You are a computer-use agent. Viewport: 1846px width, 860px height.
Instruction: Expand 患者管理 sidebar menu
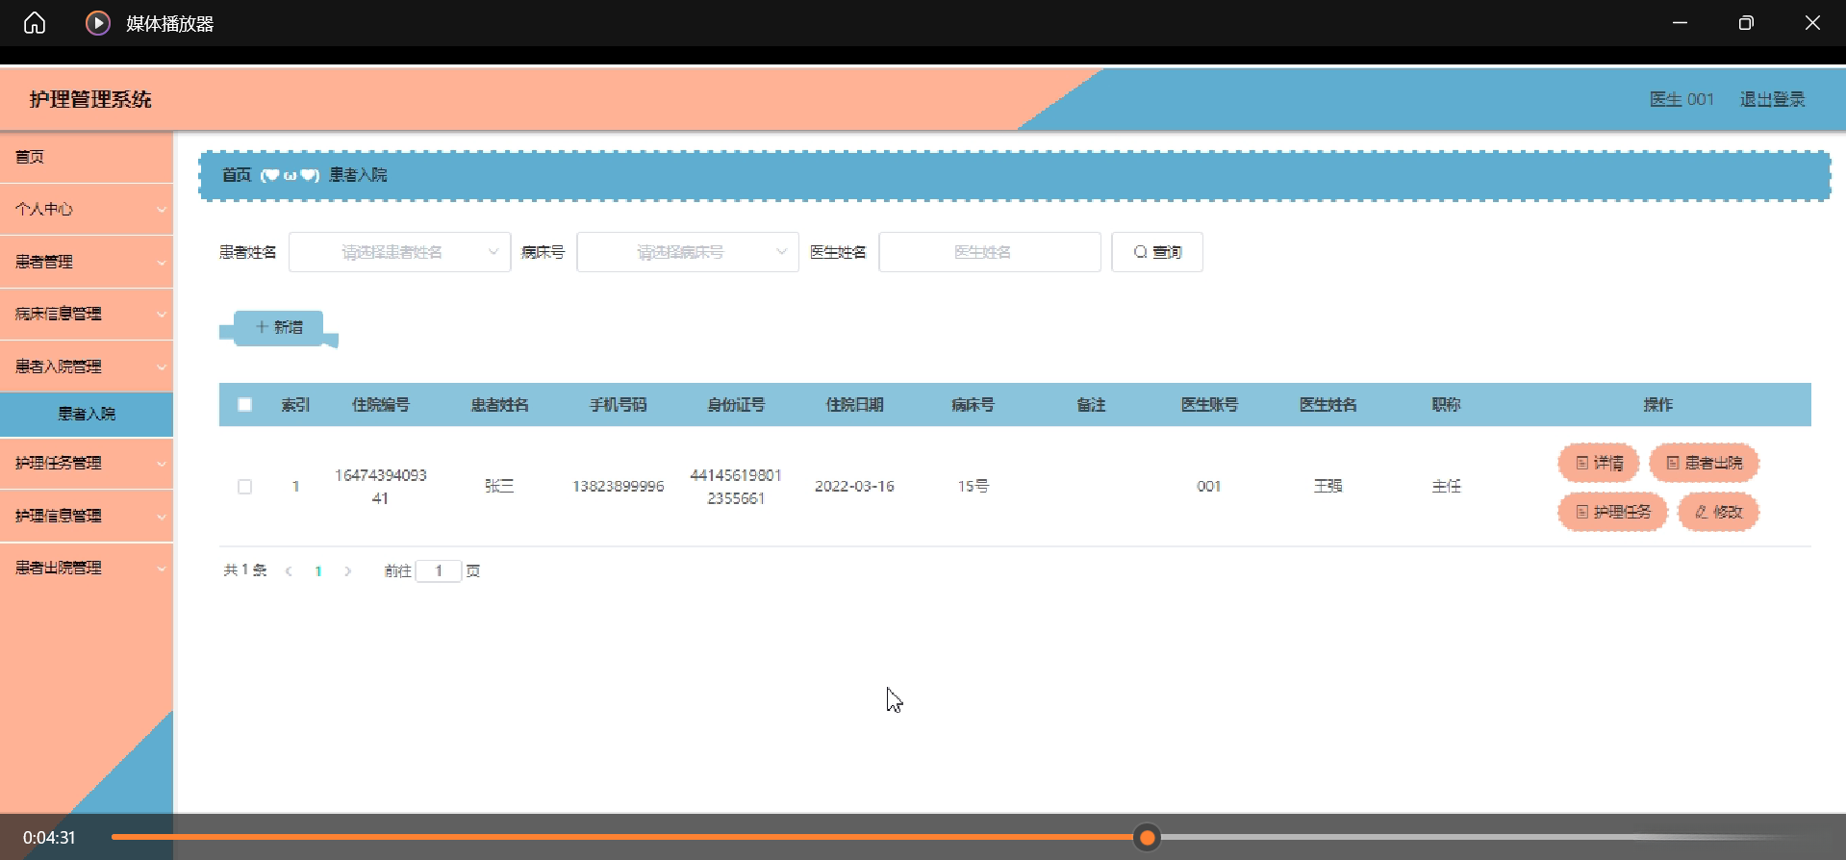[87, 262]
